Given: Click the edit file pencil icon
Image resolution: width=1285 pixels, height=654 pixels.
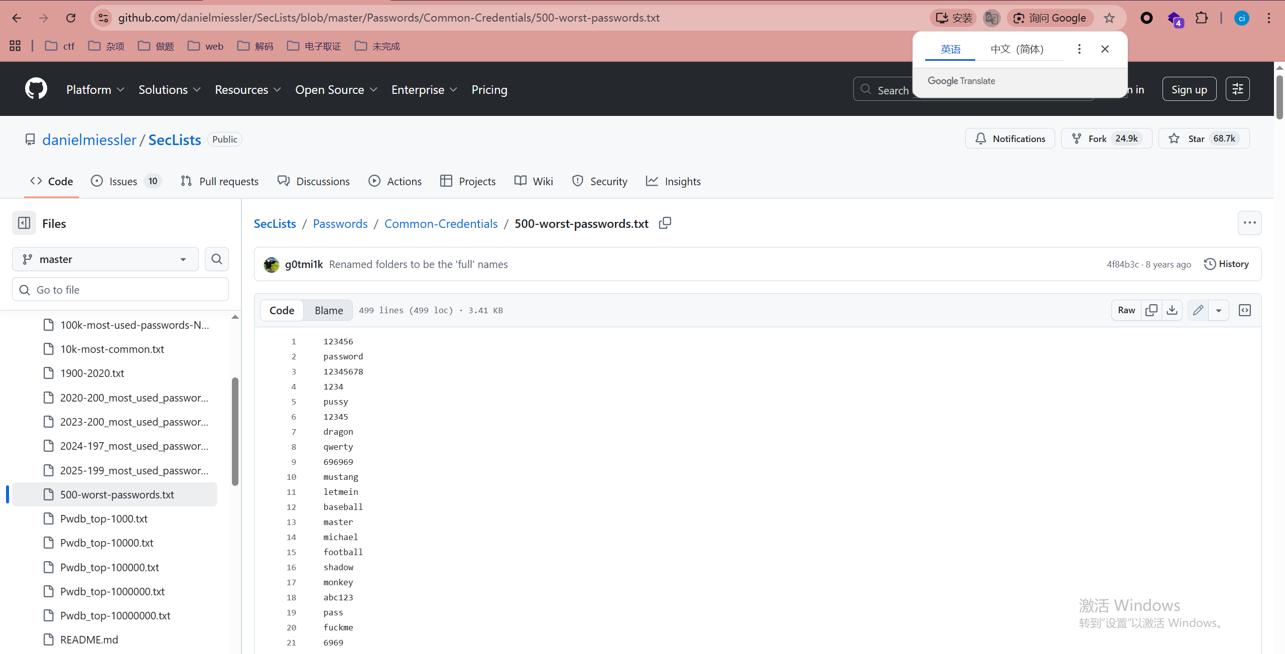Looking at the screenshot, I should tap(1198, 310).
